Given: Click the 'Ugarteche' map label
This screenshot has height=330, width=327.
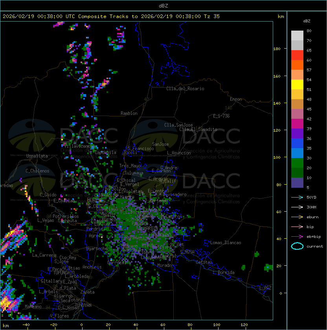Looking at the screenshot, I should click(97, 248).
